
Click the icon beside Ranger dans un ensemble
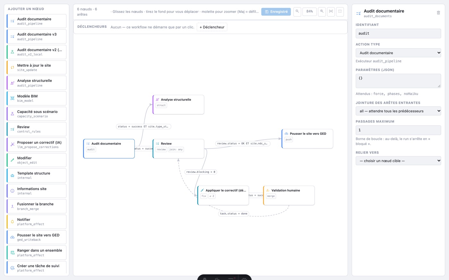(12, 253)
